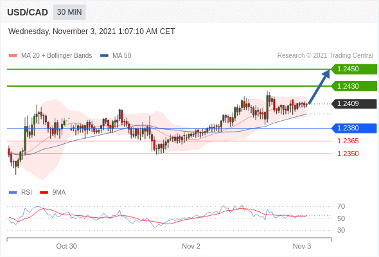Click the blue 1.2380 pivot tag
The image size is (379, 257).
tap(354, 128)
